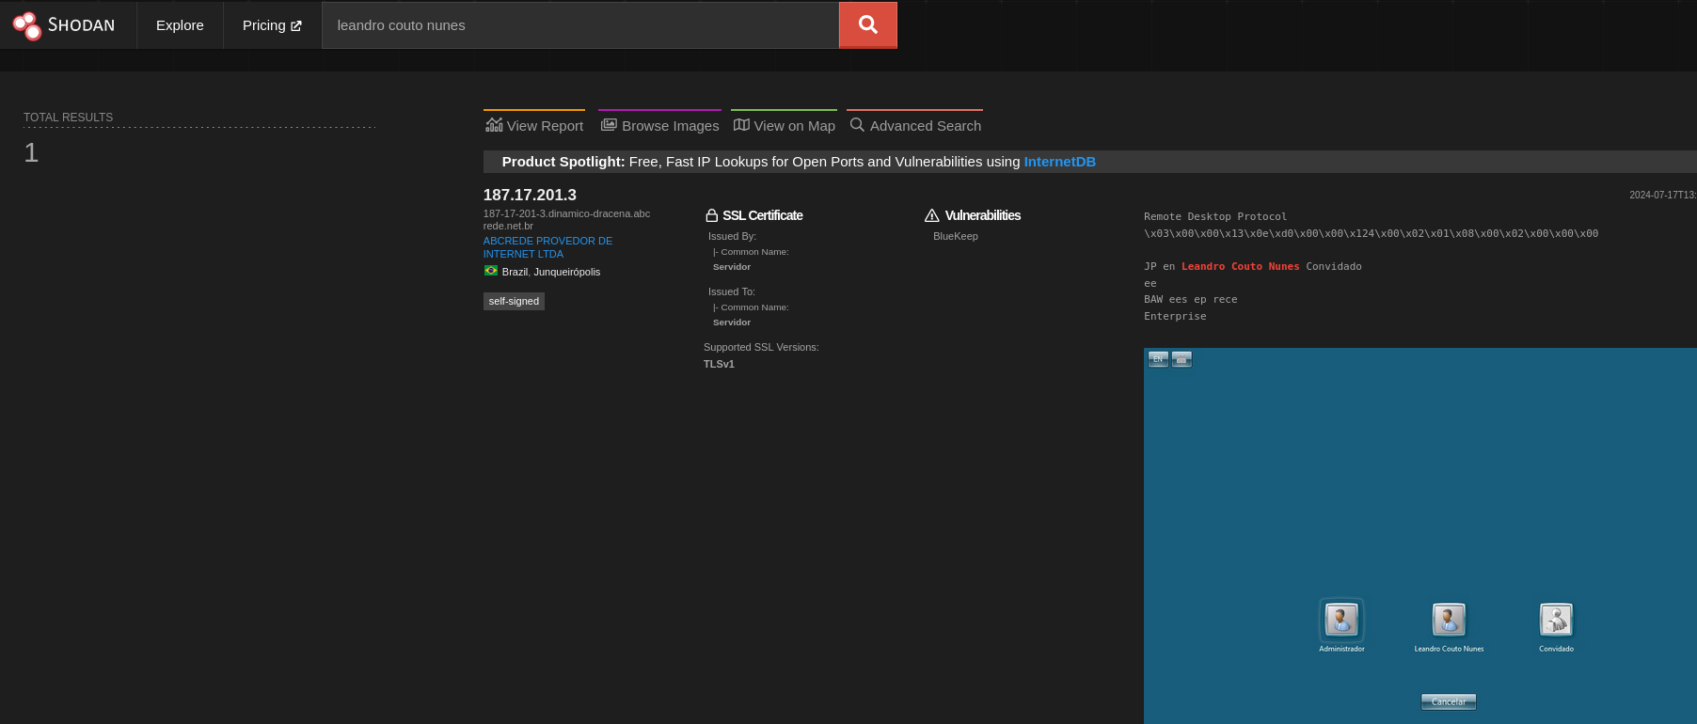Viewport: 1697px width, 724px height.
Task: Click the Administrador user avatar in screenshot
Action: (x=1341, y=620)
